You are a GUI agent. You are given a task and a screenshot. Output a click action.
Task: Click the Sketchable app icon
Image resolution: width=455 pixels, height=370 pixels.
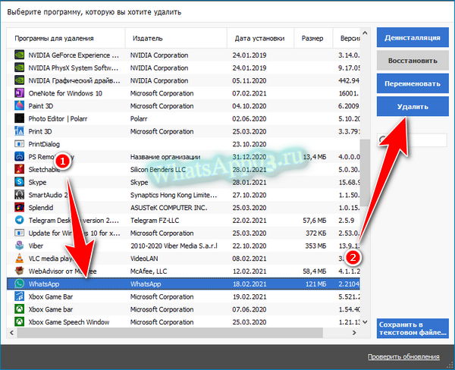tap(20, 169)
